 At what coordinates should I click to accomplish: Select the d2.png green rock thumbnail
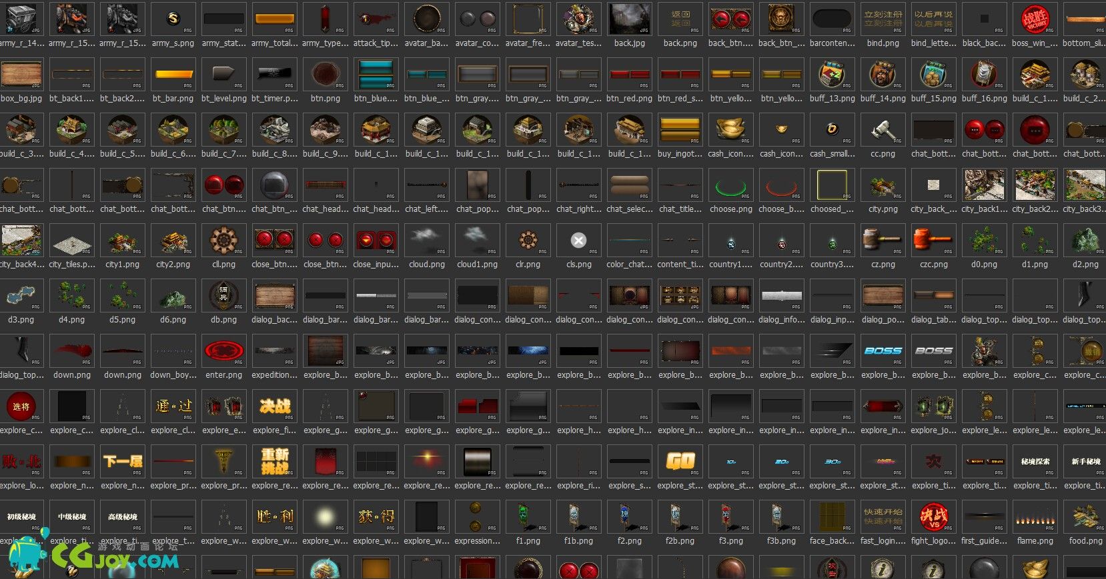coord(1086,240)
